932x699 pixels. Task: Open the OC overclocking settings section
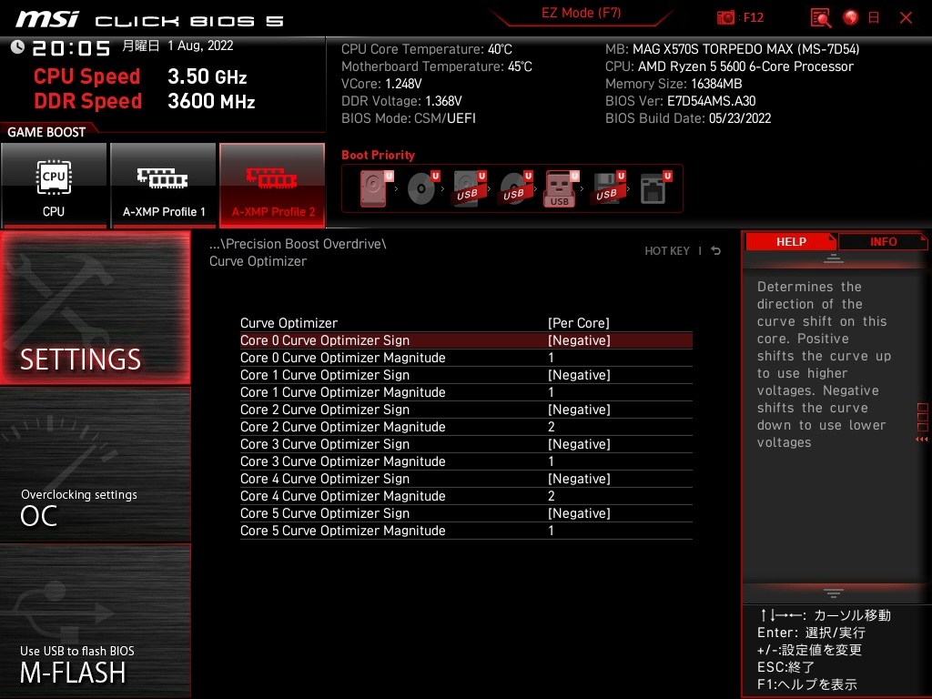point(95,465)
